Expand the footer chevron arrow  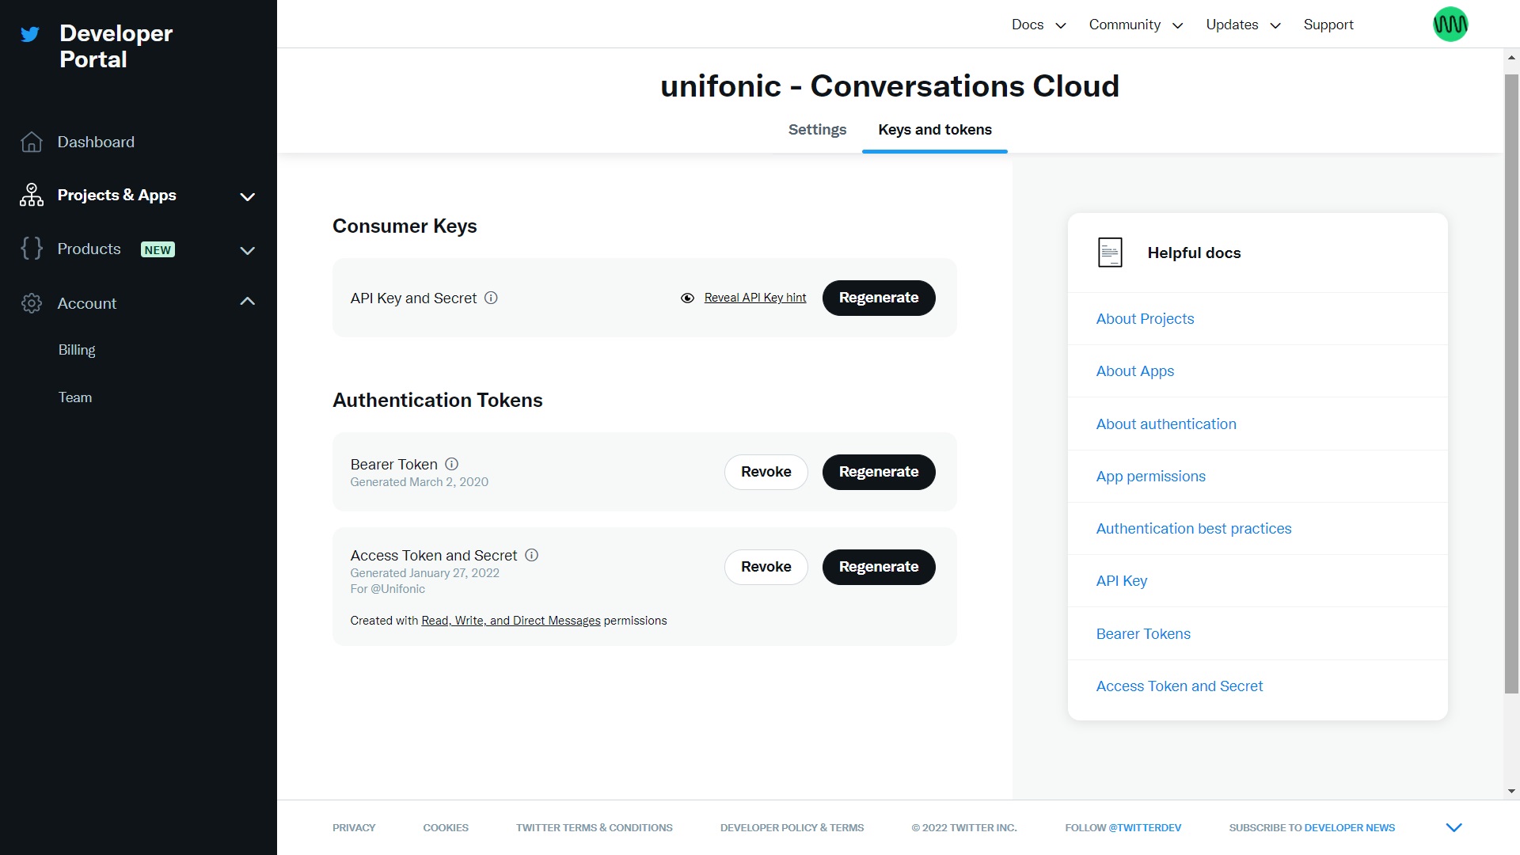(x=1453, y=827)
